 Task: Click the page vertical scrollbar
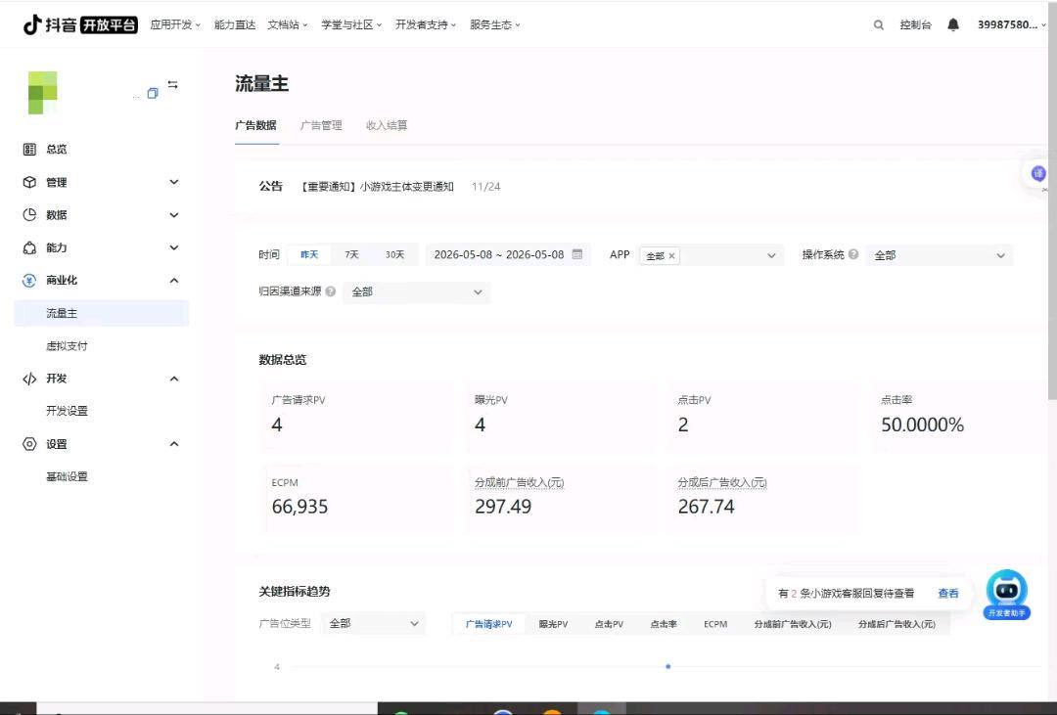1052,202
